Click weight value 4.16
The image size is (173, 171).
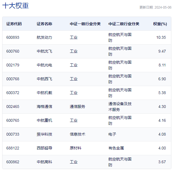tap(162, 120)
